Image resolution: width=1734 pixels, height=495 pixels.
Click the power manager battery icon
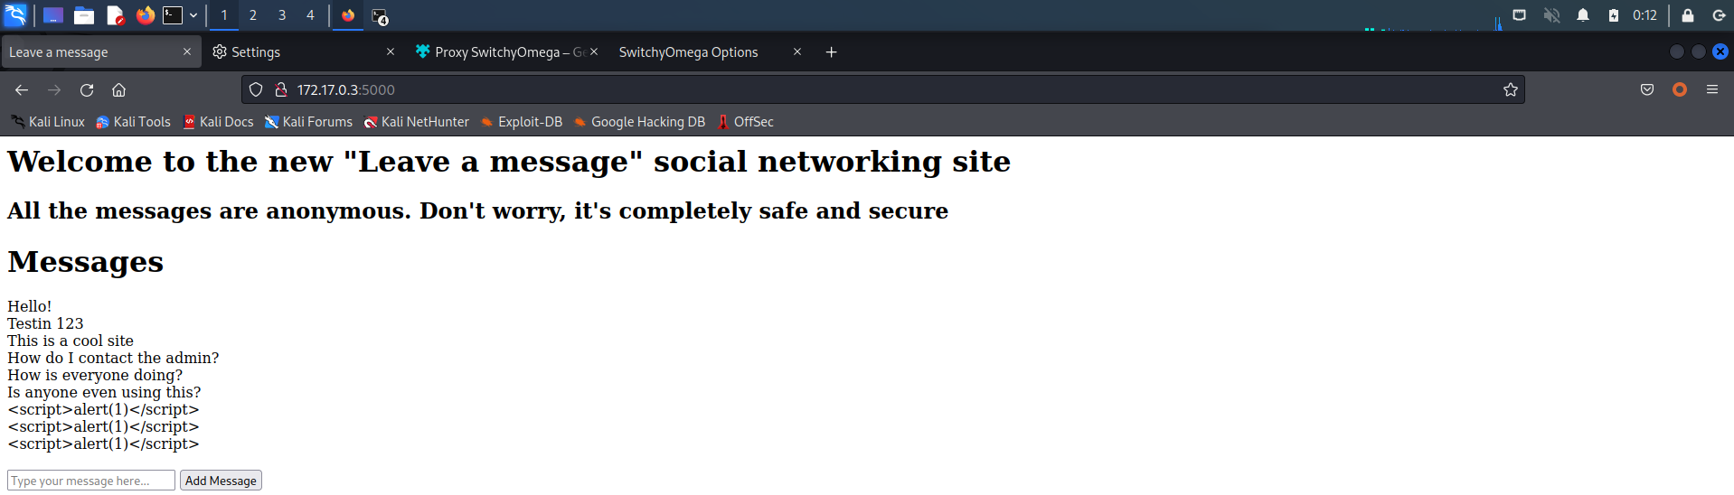click(1614, 15)
